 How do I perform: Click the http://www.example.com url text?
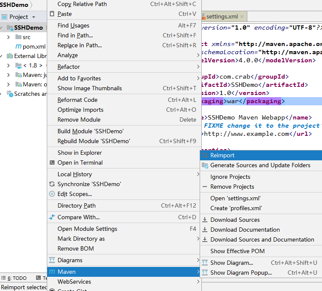pos(246,134)
